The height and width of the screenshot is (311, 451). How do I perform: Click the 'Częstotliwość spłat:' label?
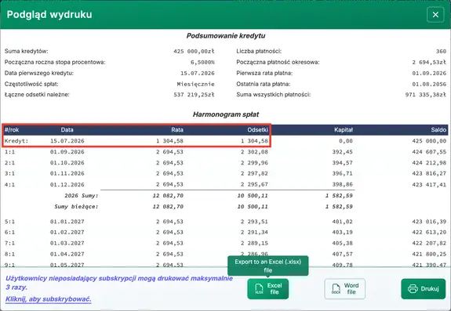coord(31,84)
